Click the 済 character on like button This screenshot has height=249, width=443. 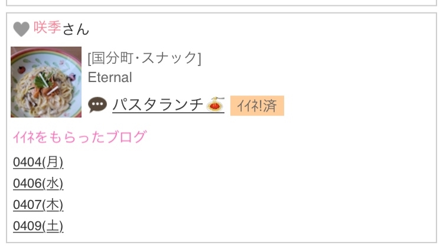(269, 106)
